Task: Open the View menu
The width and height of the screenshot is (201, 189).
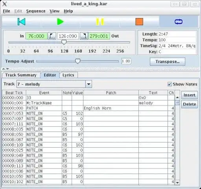Action: click(55, 11)
